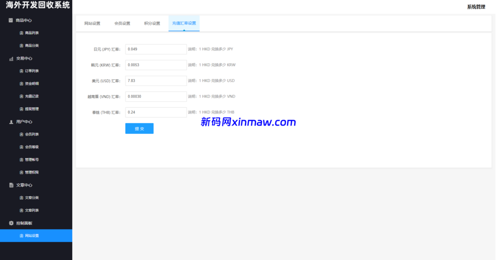
Task: Switch to the 网站设置 tab
Action: pos(92,23)
